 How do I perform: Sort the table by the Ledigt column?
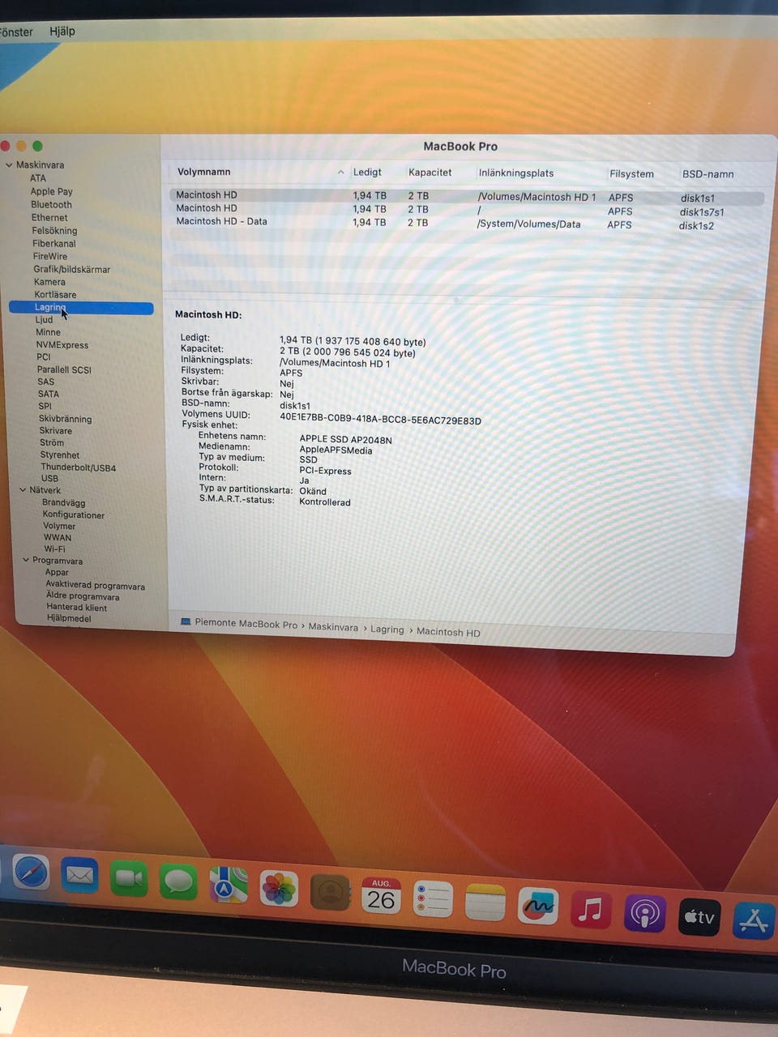[x=367, y=173]
